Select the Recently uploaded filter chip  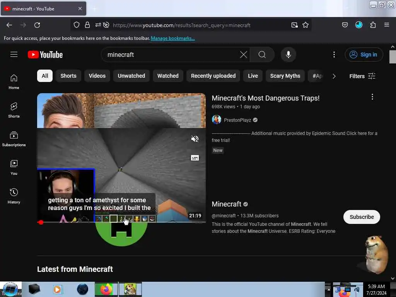(213, 76)
